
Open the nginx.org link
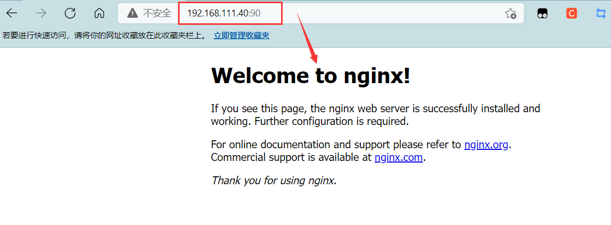coord(486,145)
